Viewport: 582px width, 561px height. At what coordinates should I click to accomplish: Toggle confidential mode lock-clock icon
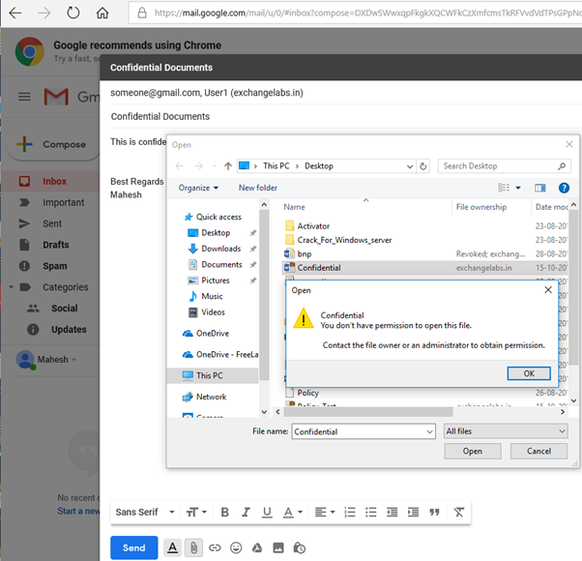(299, 547)
